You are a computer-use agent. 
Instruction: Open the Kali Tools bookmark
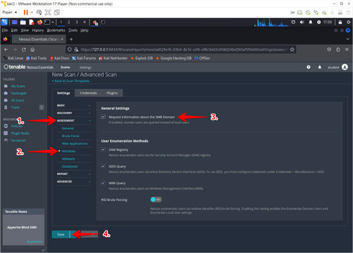[x=36, y=58]
